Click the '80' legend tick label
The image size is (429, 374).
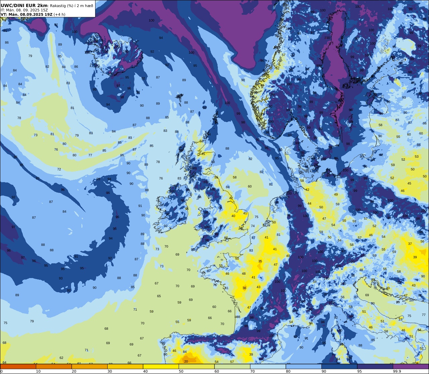point(288,371)
